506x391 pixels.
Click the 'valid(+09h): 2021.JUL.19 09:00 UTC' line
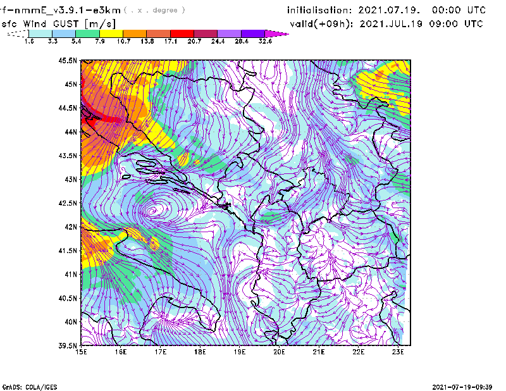pyautogui.click(x=386, y=24)
